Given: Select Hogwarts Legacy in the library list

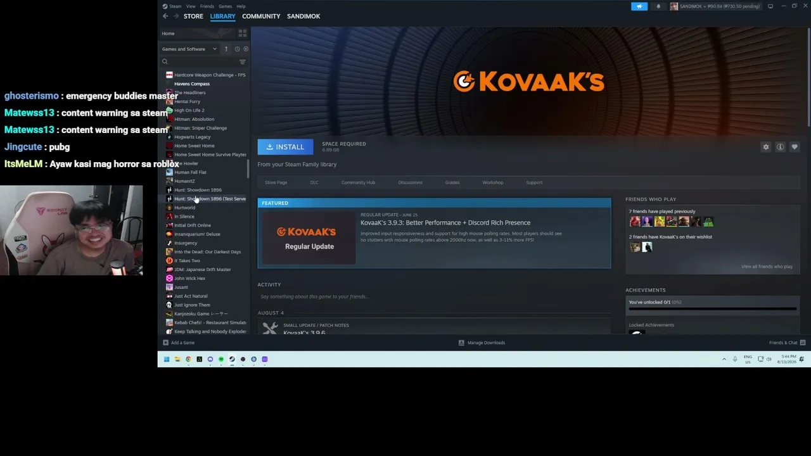Looking at the screenshot, I should 193,137.
